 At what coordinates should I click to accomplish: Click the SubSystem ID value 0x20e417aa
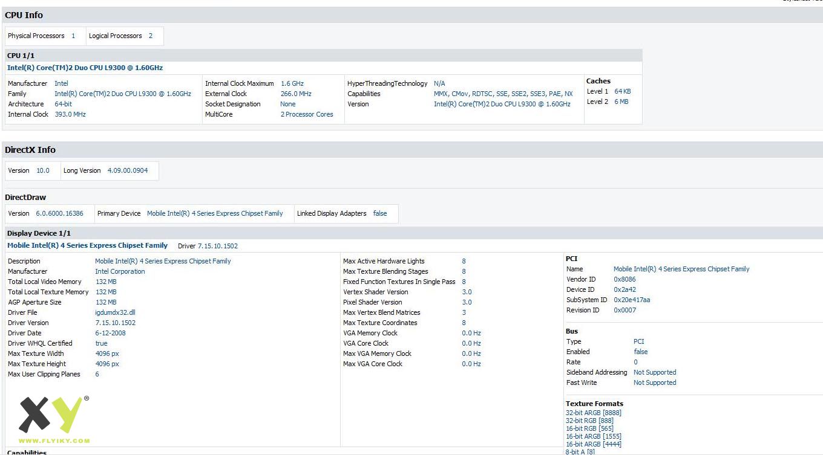tap(632, 300)
